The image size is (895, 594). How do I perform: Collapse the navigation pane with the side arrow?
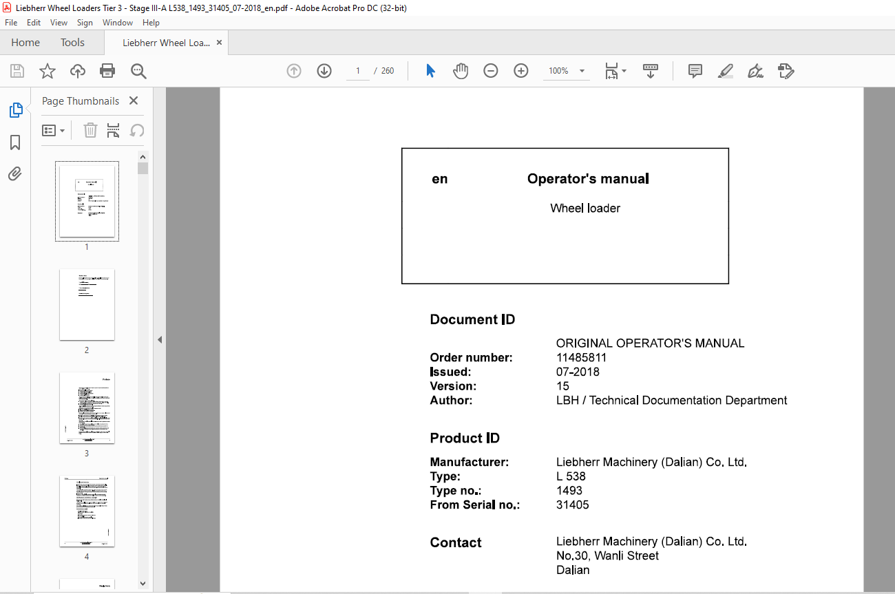coord(160,339)
